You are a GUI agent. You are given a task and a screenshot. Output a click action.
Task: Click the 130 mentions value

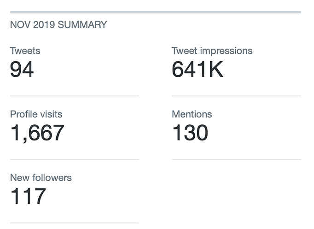pos(190,132)
